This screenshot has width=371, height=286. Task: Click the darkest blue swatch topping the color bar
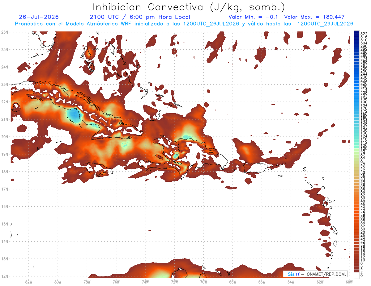coord(357,32)
